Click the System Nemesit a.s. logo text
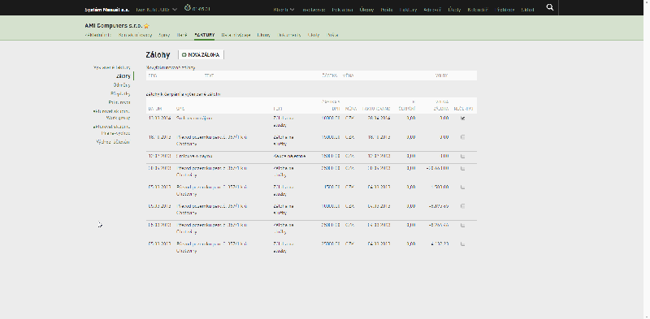Viewport: 650px width, 319px height. pyautogui.click(x=107, y=9)
